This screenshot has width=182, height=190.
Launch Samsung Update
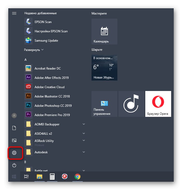tap(55, 41)
